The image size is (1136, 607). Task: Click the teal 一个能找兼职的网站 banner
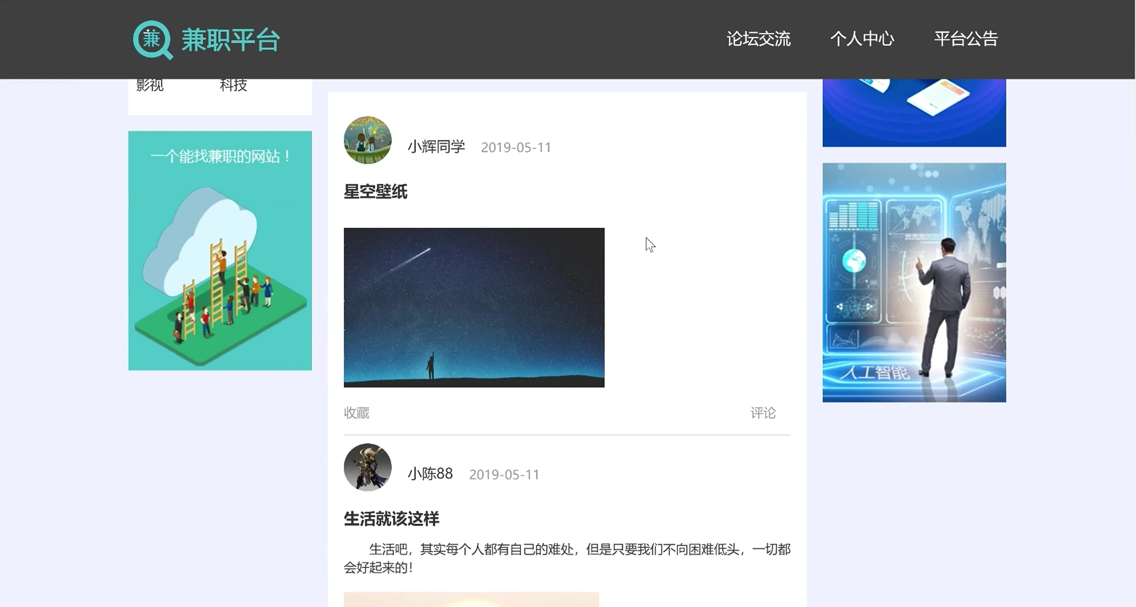click(x=220, y=250)
